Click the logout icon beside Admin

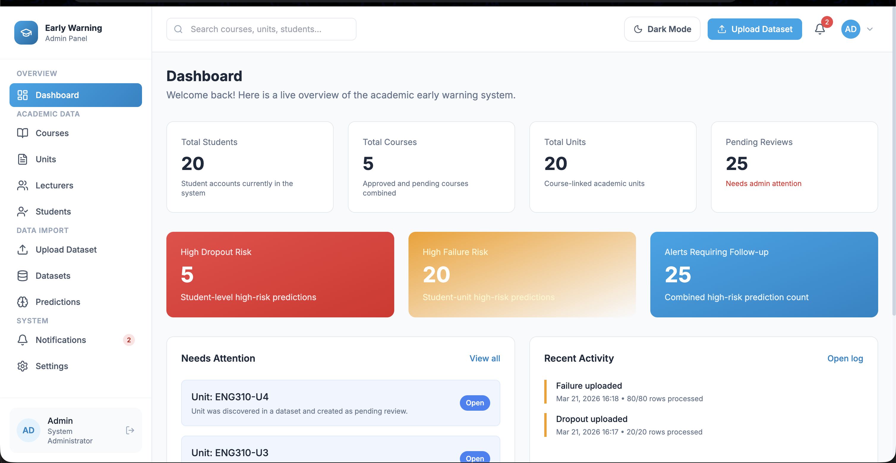[x=130, y=430]
